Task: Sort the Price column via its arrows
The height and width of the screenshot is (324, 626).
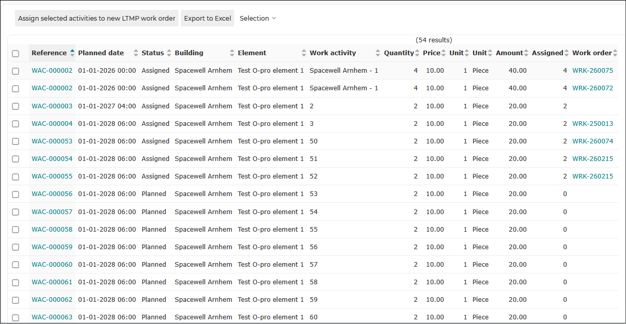Action: point(444,53)
